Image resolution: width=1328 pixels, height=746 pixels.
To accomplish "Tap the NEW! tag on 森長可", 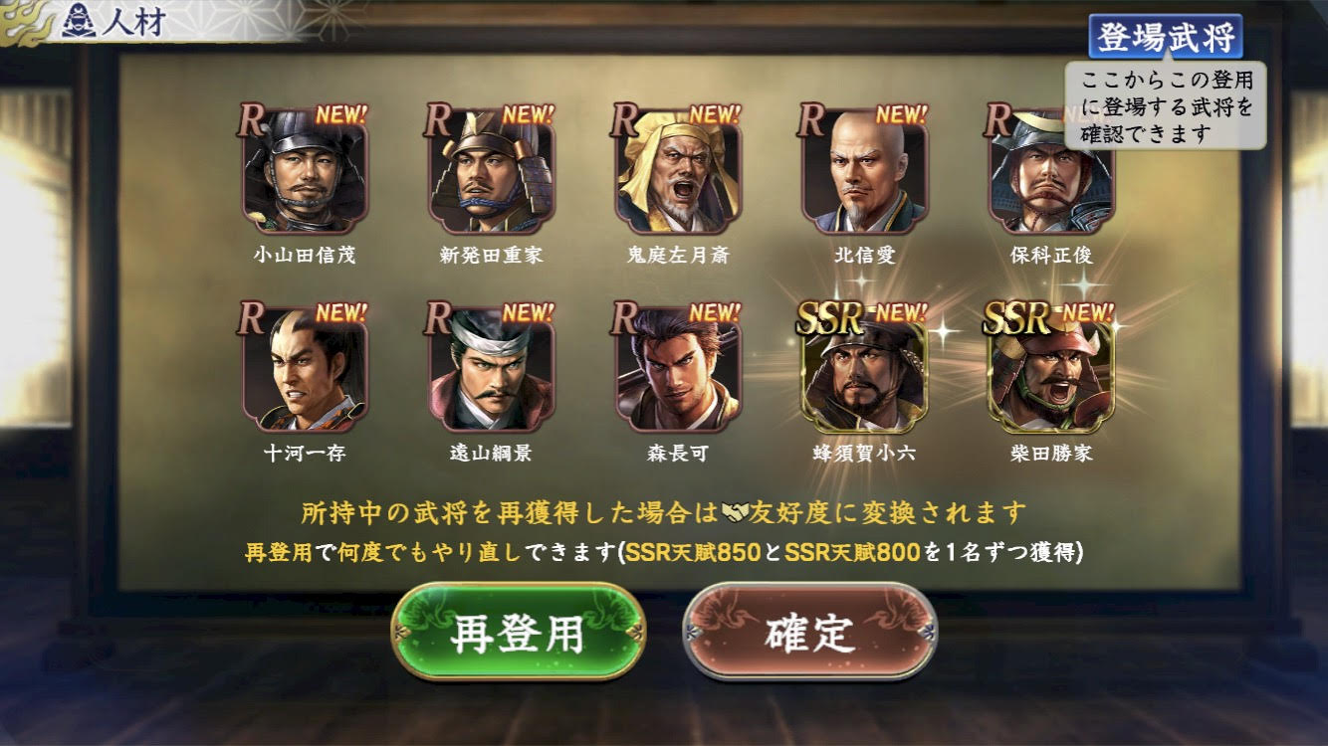I will coord(714,311).
